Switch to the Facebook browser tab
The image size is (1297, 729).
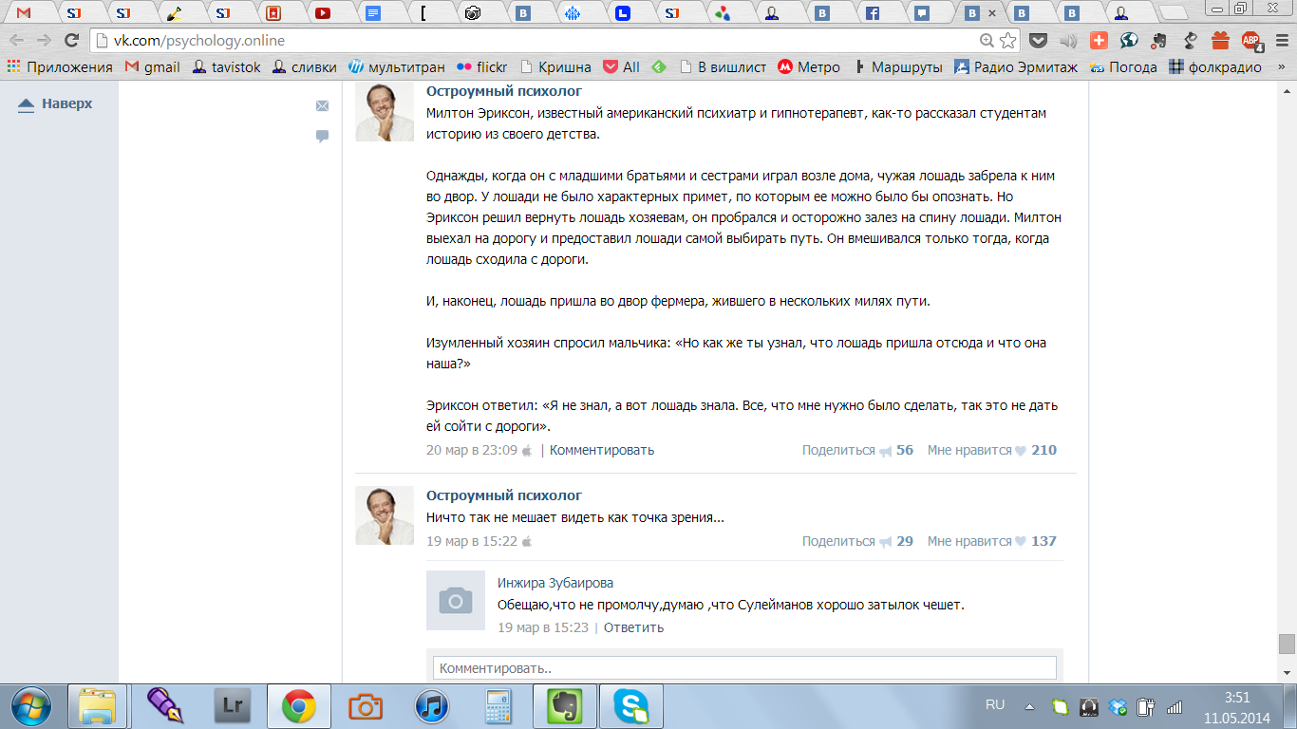[872, 13]
